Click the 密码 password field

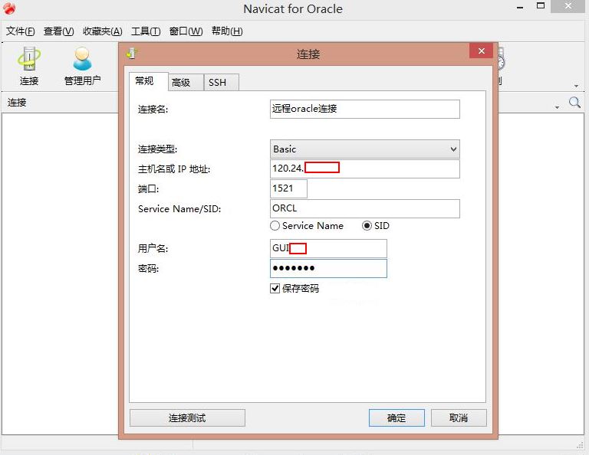tap(328, 269)
